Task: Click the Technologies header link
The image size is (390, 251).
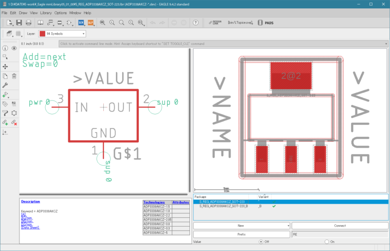Action: tap(154, 202)
